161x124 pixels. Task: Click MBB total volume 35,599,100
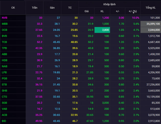coord(151,24)
